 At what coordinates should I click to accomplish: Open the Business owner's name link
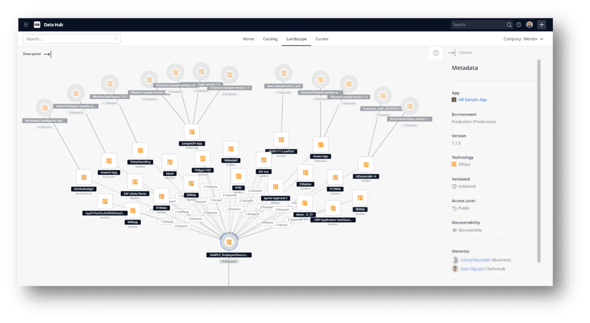[x=476, y=260]
